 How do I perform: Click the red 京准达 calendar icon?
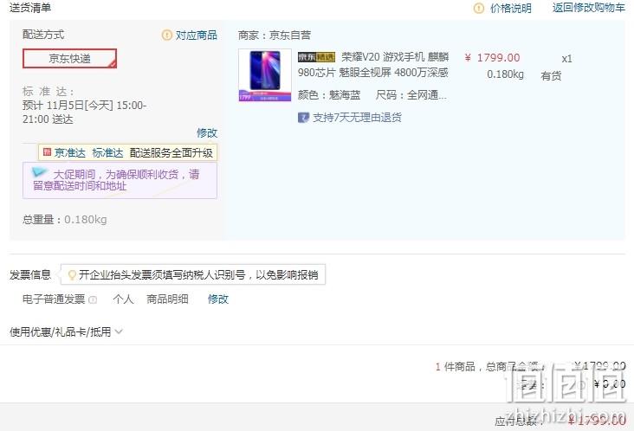(48, 151)
